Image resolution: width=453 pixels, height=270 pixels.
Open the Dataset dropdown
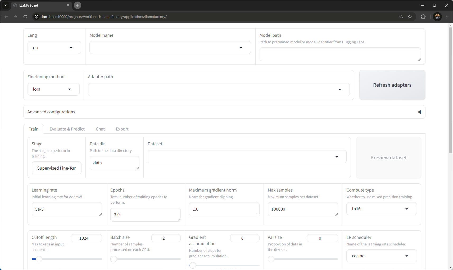[247, 157]
